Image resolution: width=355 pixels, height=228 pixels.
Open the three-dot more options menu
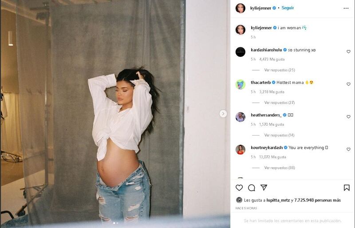tap(346, 8)
